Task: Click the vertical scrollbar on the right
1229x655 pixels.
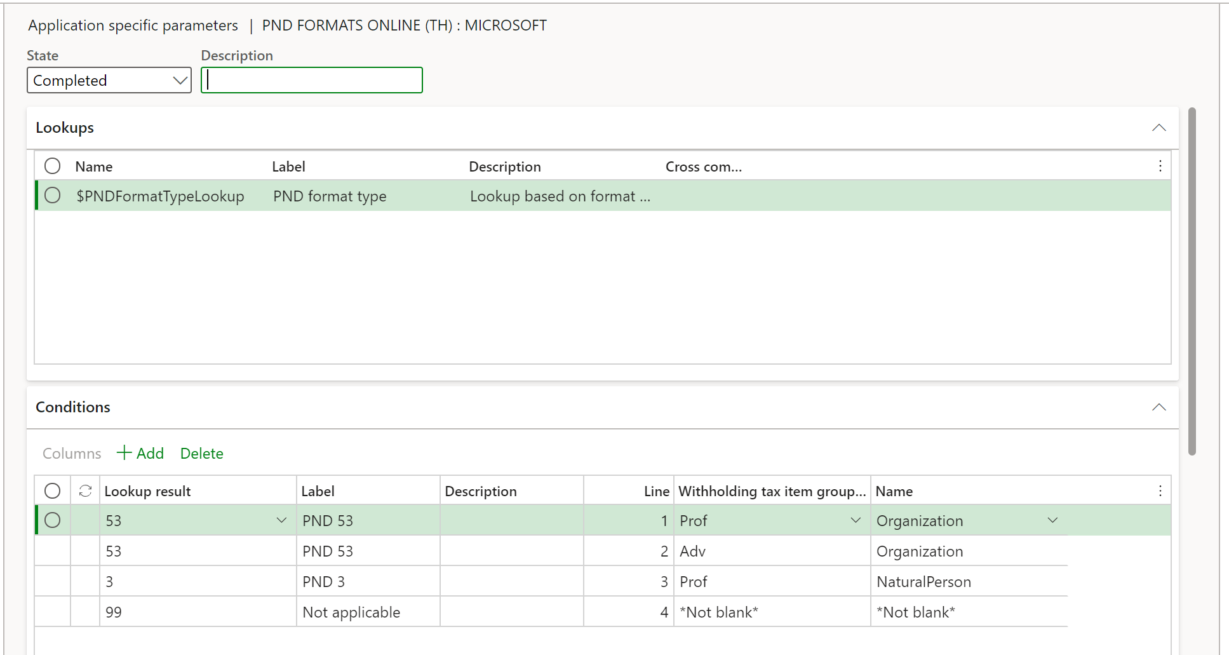Action: [1192, 281]
